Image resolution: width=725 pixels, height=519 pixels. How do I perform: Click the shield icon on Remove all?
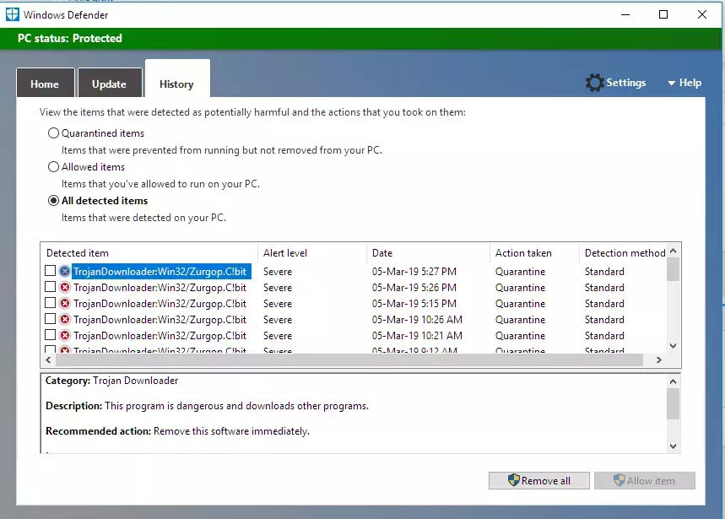(514, 480)
